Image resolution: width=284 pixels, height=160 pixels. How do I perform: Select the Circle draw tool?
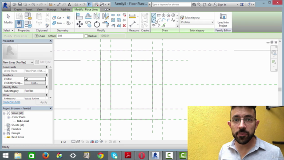(x=173, y=15)
